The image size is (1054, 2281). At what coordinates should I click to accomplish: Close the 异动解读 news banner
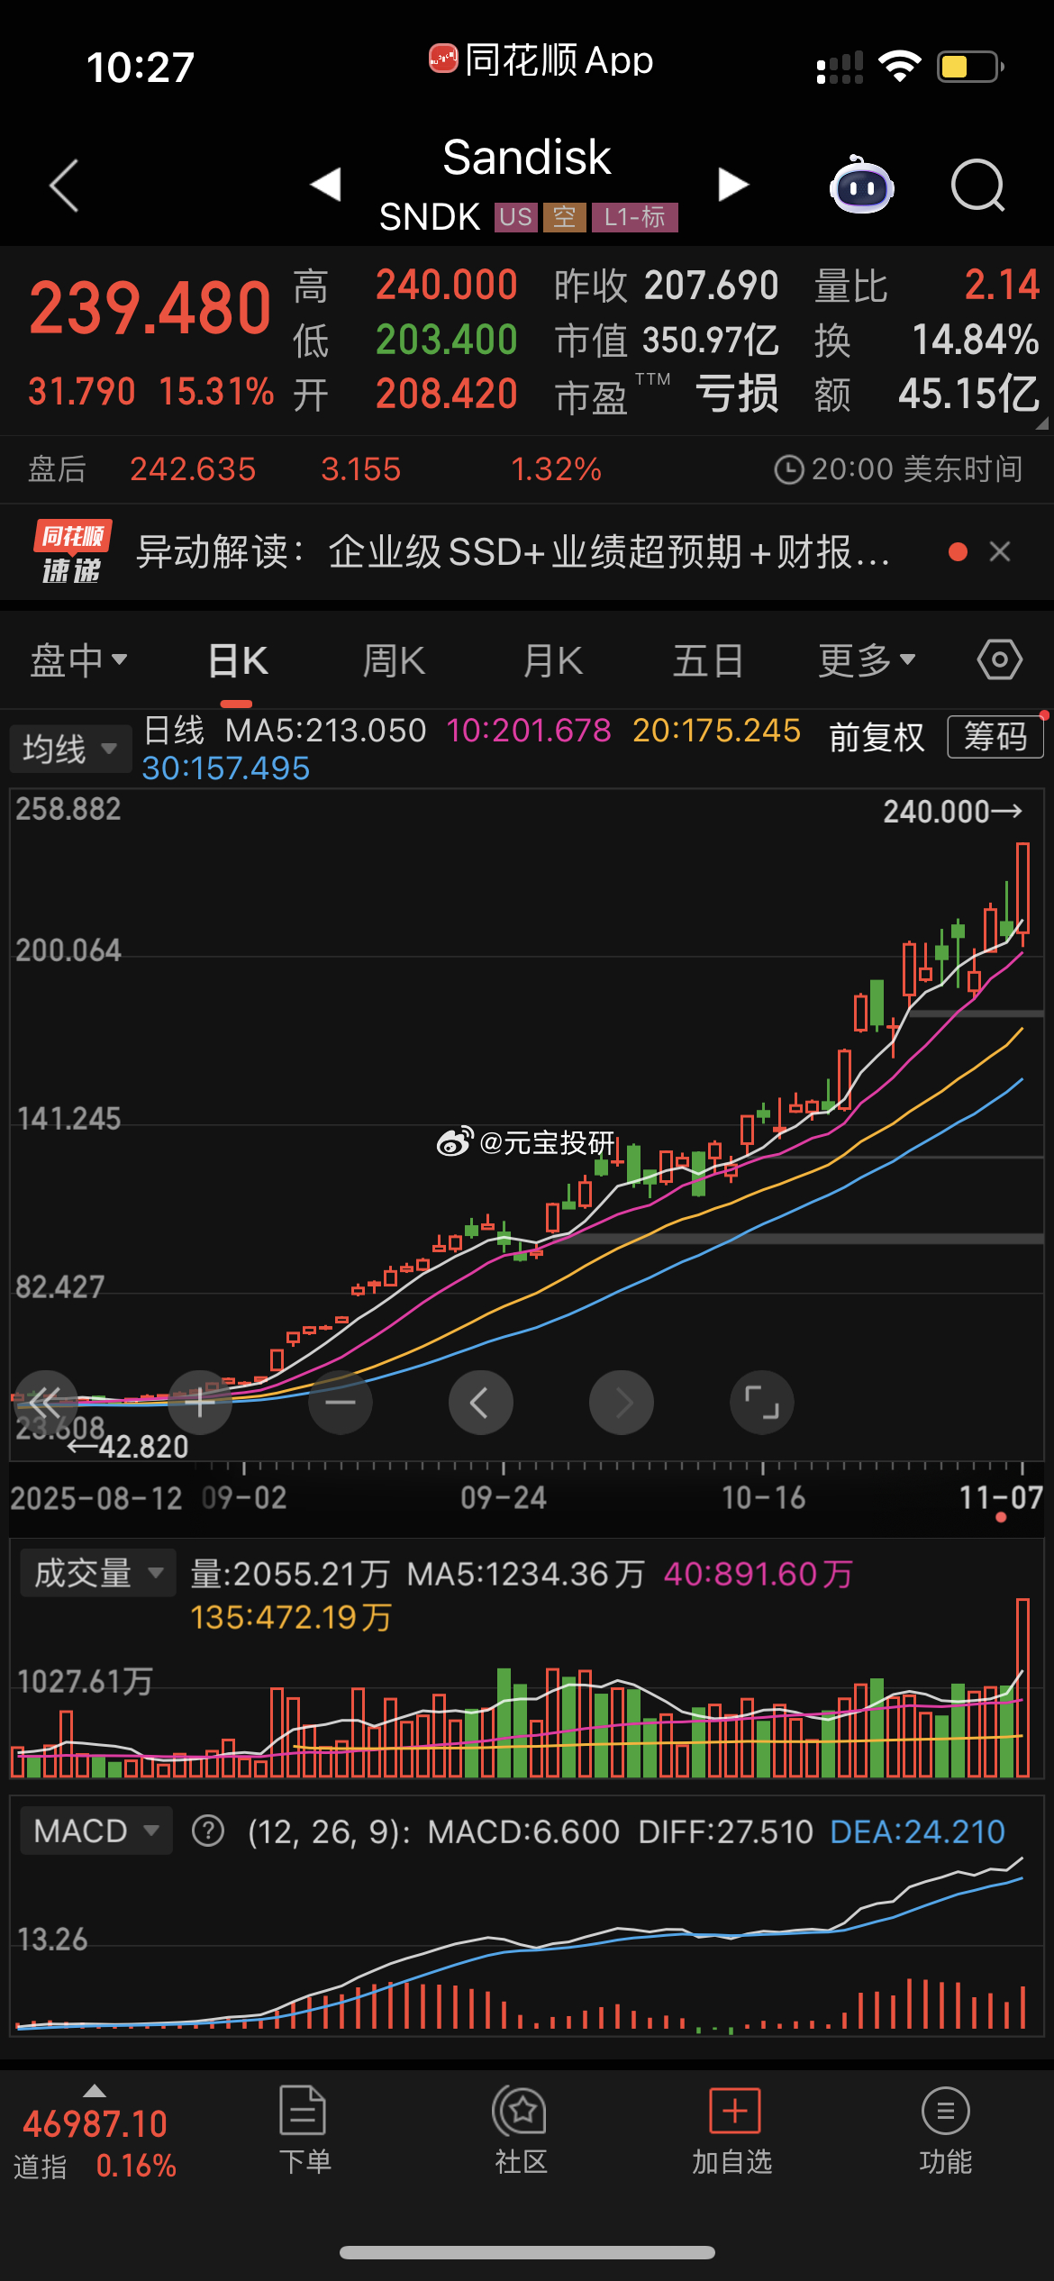1000,551
